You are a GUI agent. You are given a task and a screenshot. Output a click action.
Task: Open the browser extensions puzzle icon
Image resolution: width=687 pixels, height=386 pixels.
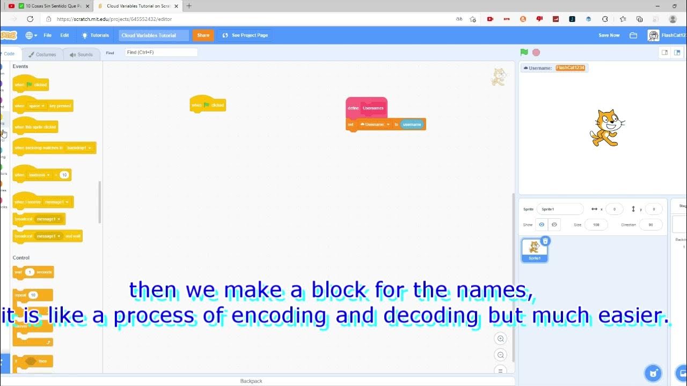[605, 19]
